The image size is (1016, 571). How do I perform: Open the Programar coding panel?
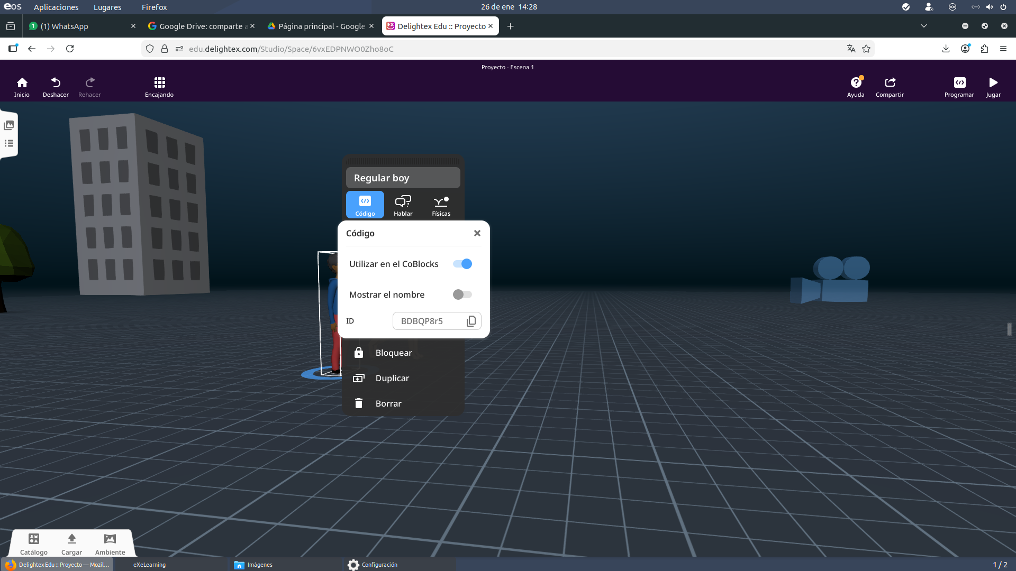(959, 87)
